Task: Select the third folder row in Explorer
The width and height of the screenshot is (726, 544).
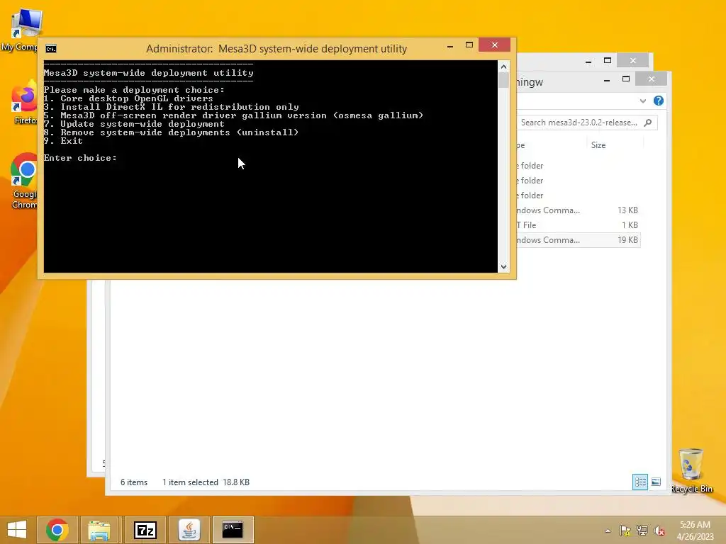Action: tap(579, 195)
